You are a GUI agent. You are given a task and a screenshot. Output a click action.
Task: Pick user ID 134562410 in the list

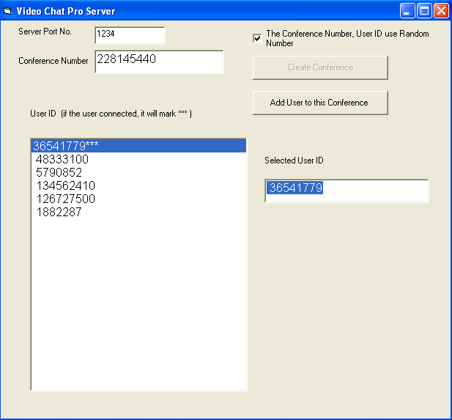coord(65,185)
